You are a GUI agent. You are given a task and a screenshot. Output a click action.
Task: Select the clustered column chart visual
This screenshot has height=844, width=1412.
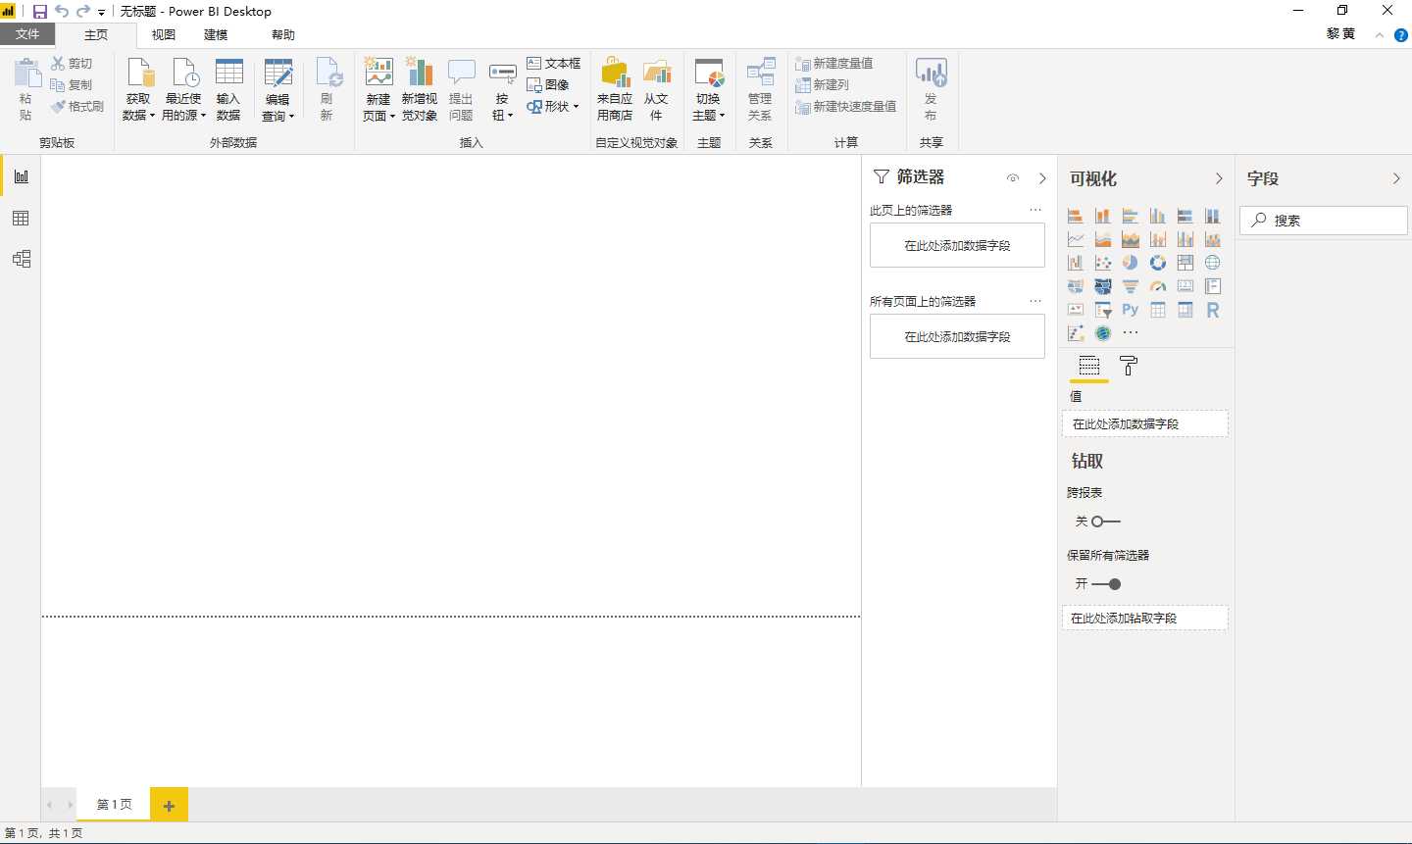(1158, 216)
